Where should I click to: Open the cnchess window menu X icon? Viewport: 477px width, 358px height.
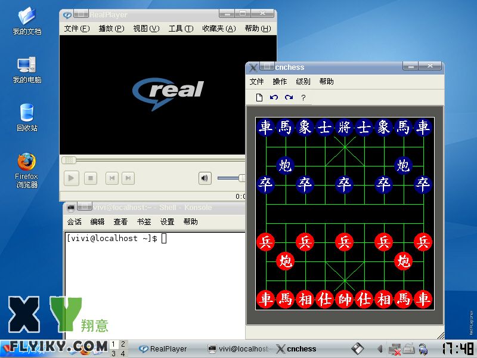coord(253,67)
